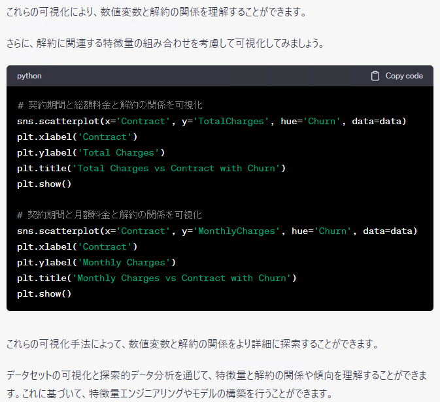Click the 'Total Charges vs Contract with Churn' title line

[151, 168]
